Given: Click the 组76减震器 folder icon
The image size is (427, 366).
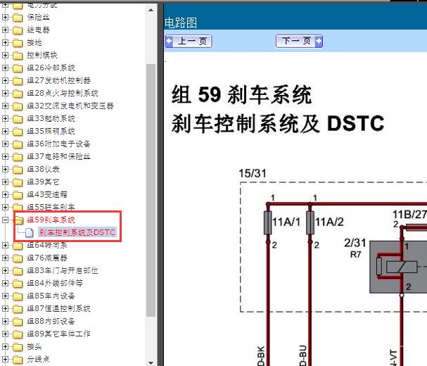Looking at the screenshot, I should (x=18, y=258).
